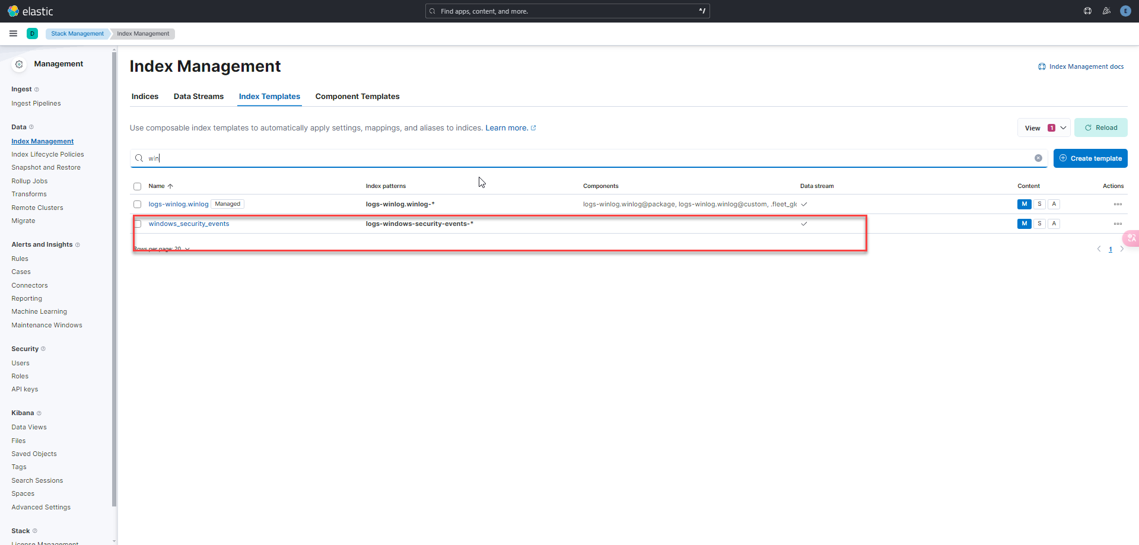Open Remote Clusters in sidebar
This screenshot has height=545, width=1139.
tap(37, 208)
